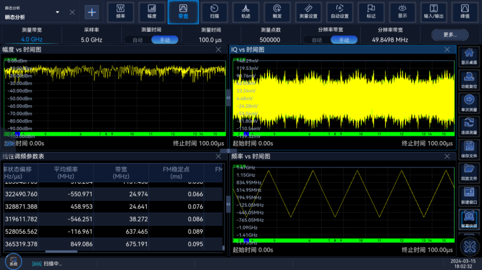The width and height of the screenshot is (482, 270).
Task: Open the 扫描 (Sweep) settings
Action: click(x=215, y=12)
